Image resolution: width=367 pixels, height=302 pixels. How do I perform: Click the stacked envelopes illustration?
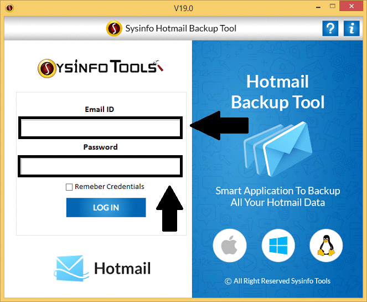pos(278,149)
